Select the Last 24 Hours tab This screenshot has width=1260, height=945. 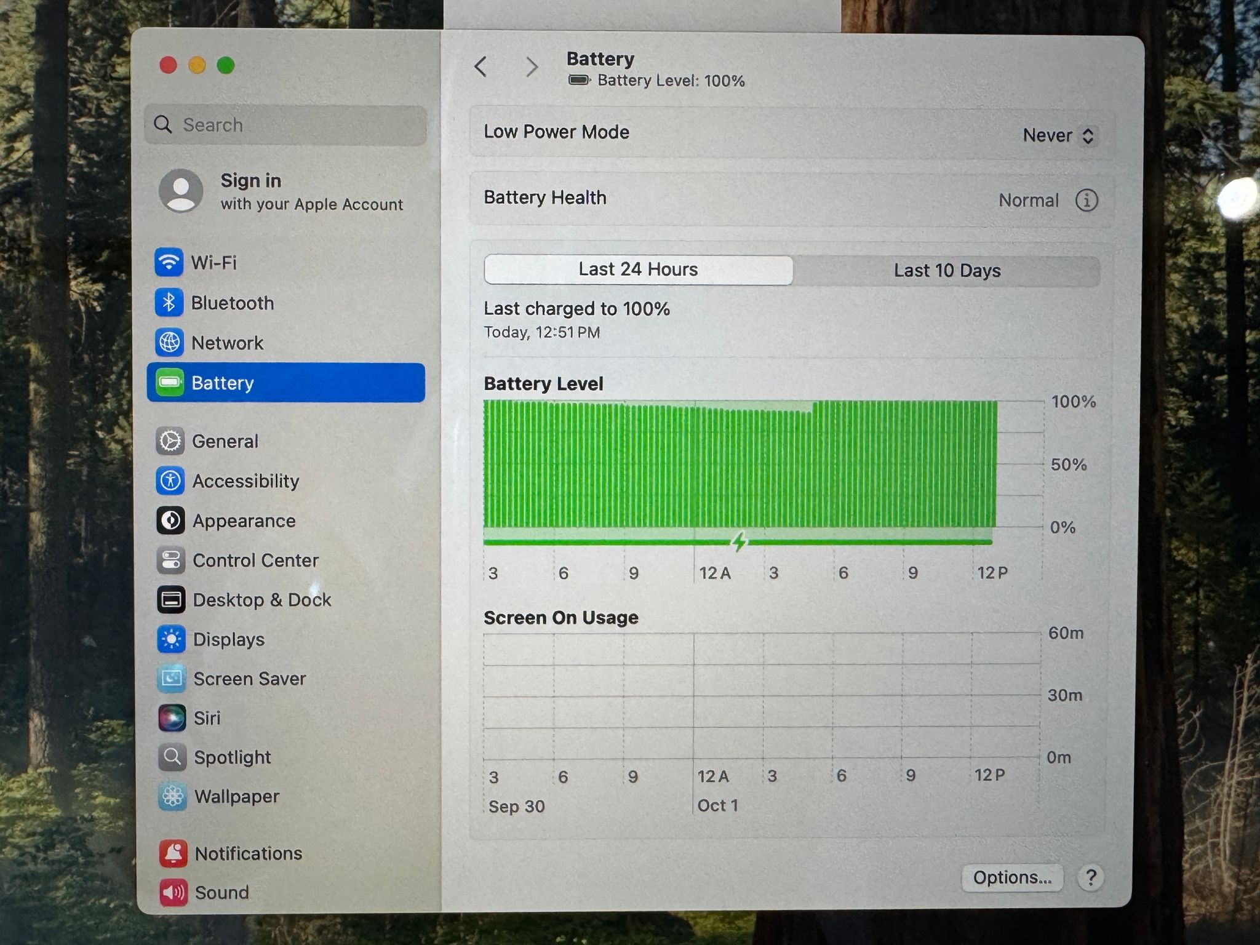click(x=638, y=269)
